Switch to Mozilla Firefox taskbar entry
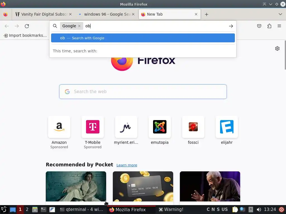 [131, 210]
